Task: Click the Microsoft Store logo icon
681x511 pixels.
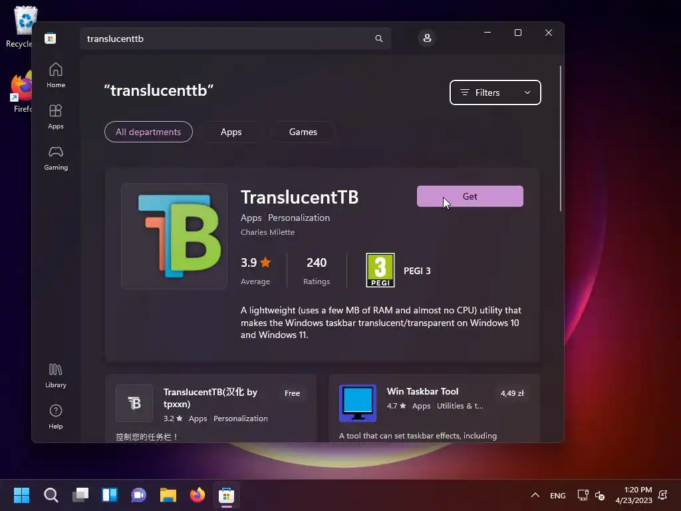Action: pyautogui.click(x=50, y=38)
